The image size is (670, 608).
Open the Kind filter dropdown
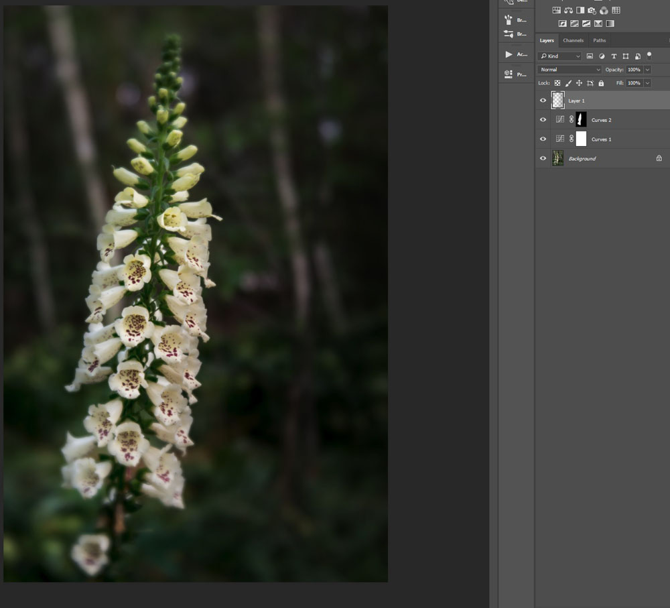coord(560,56)
